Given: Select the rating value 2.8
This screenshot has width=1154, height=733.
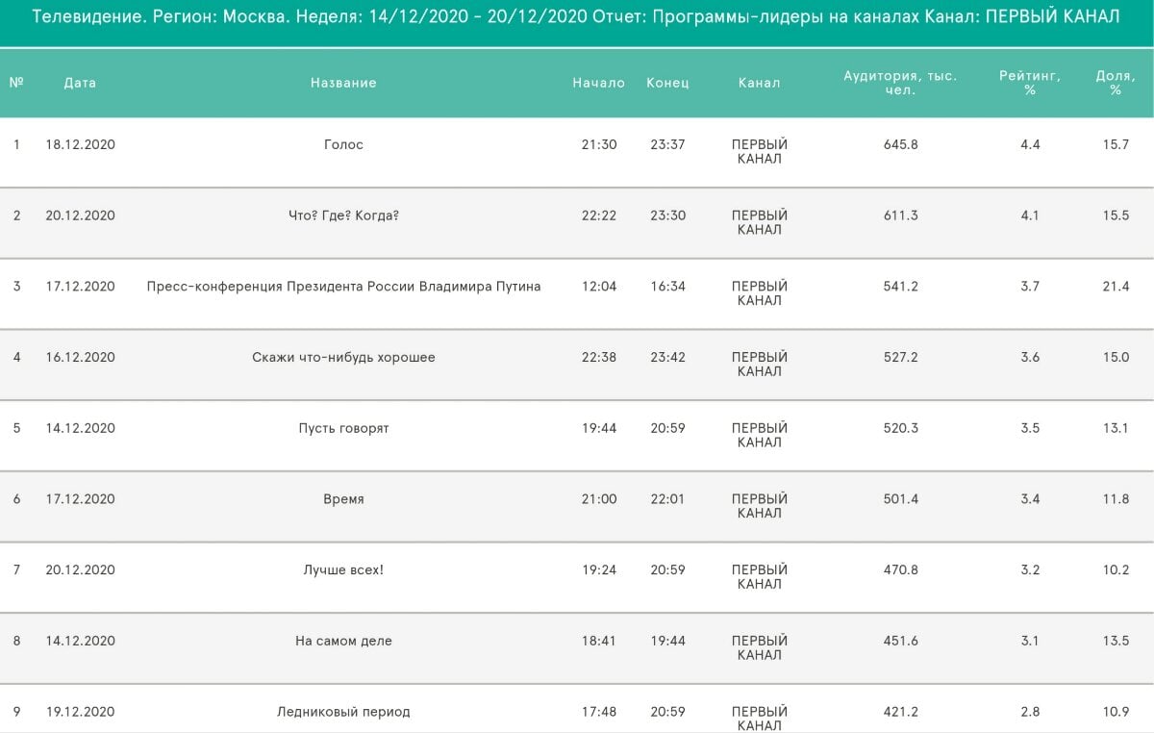Looking at the screenshot, I should pyautogui.click(x=1030, y=713).
